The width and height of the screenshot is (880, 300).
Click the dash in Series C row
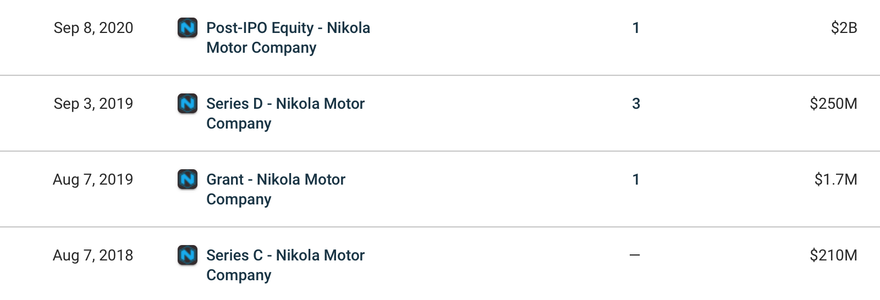click(635, 255)
